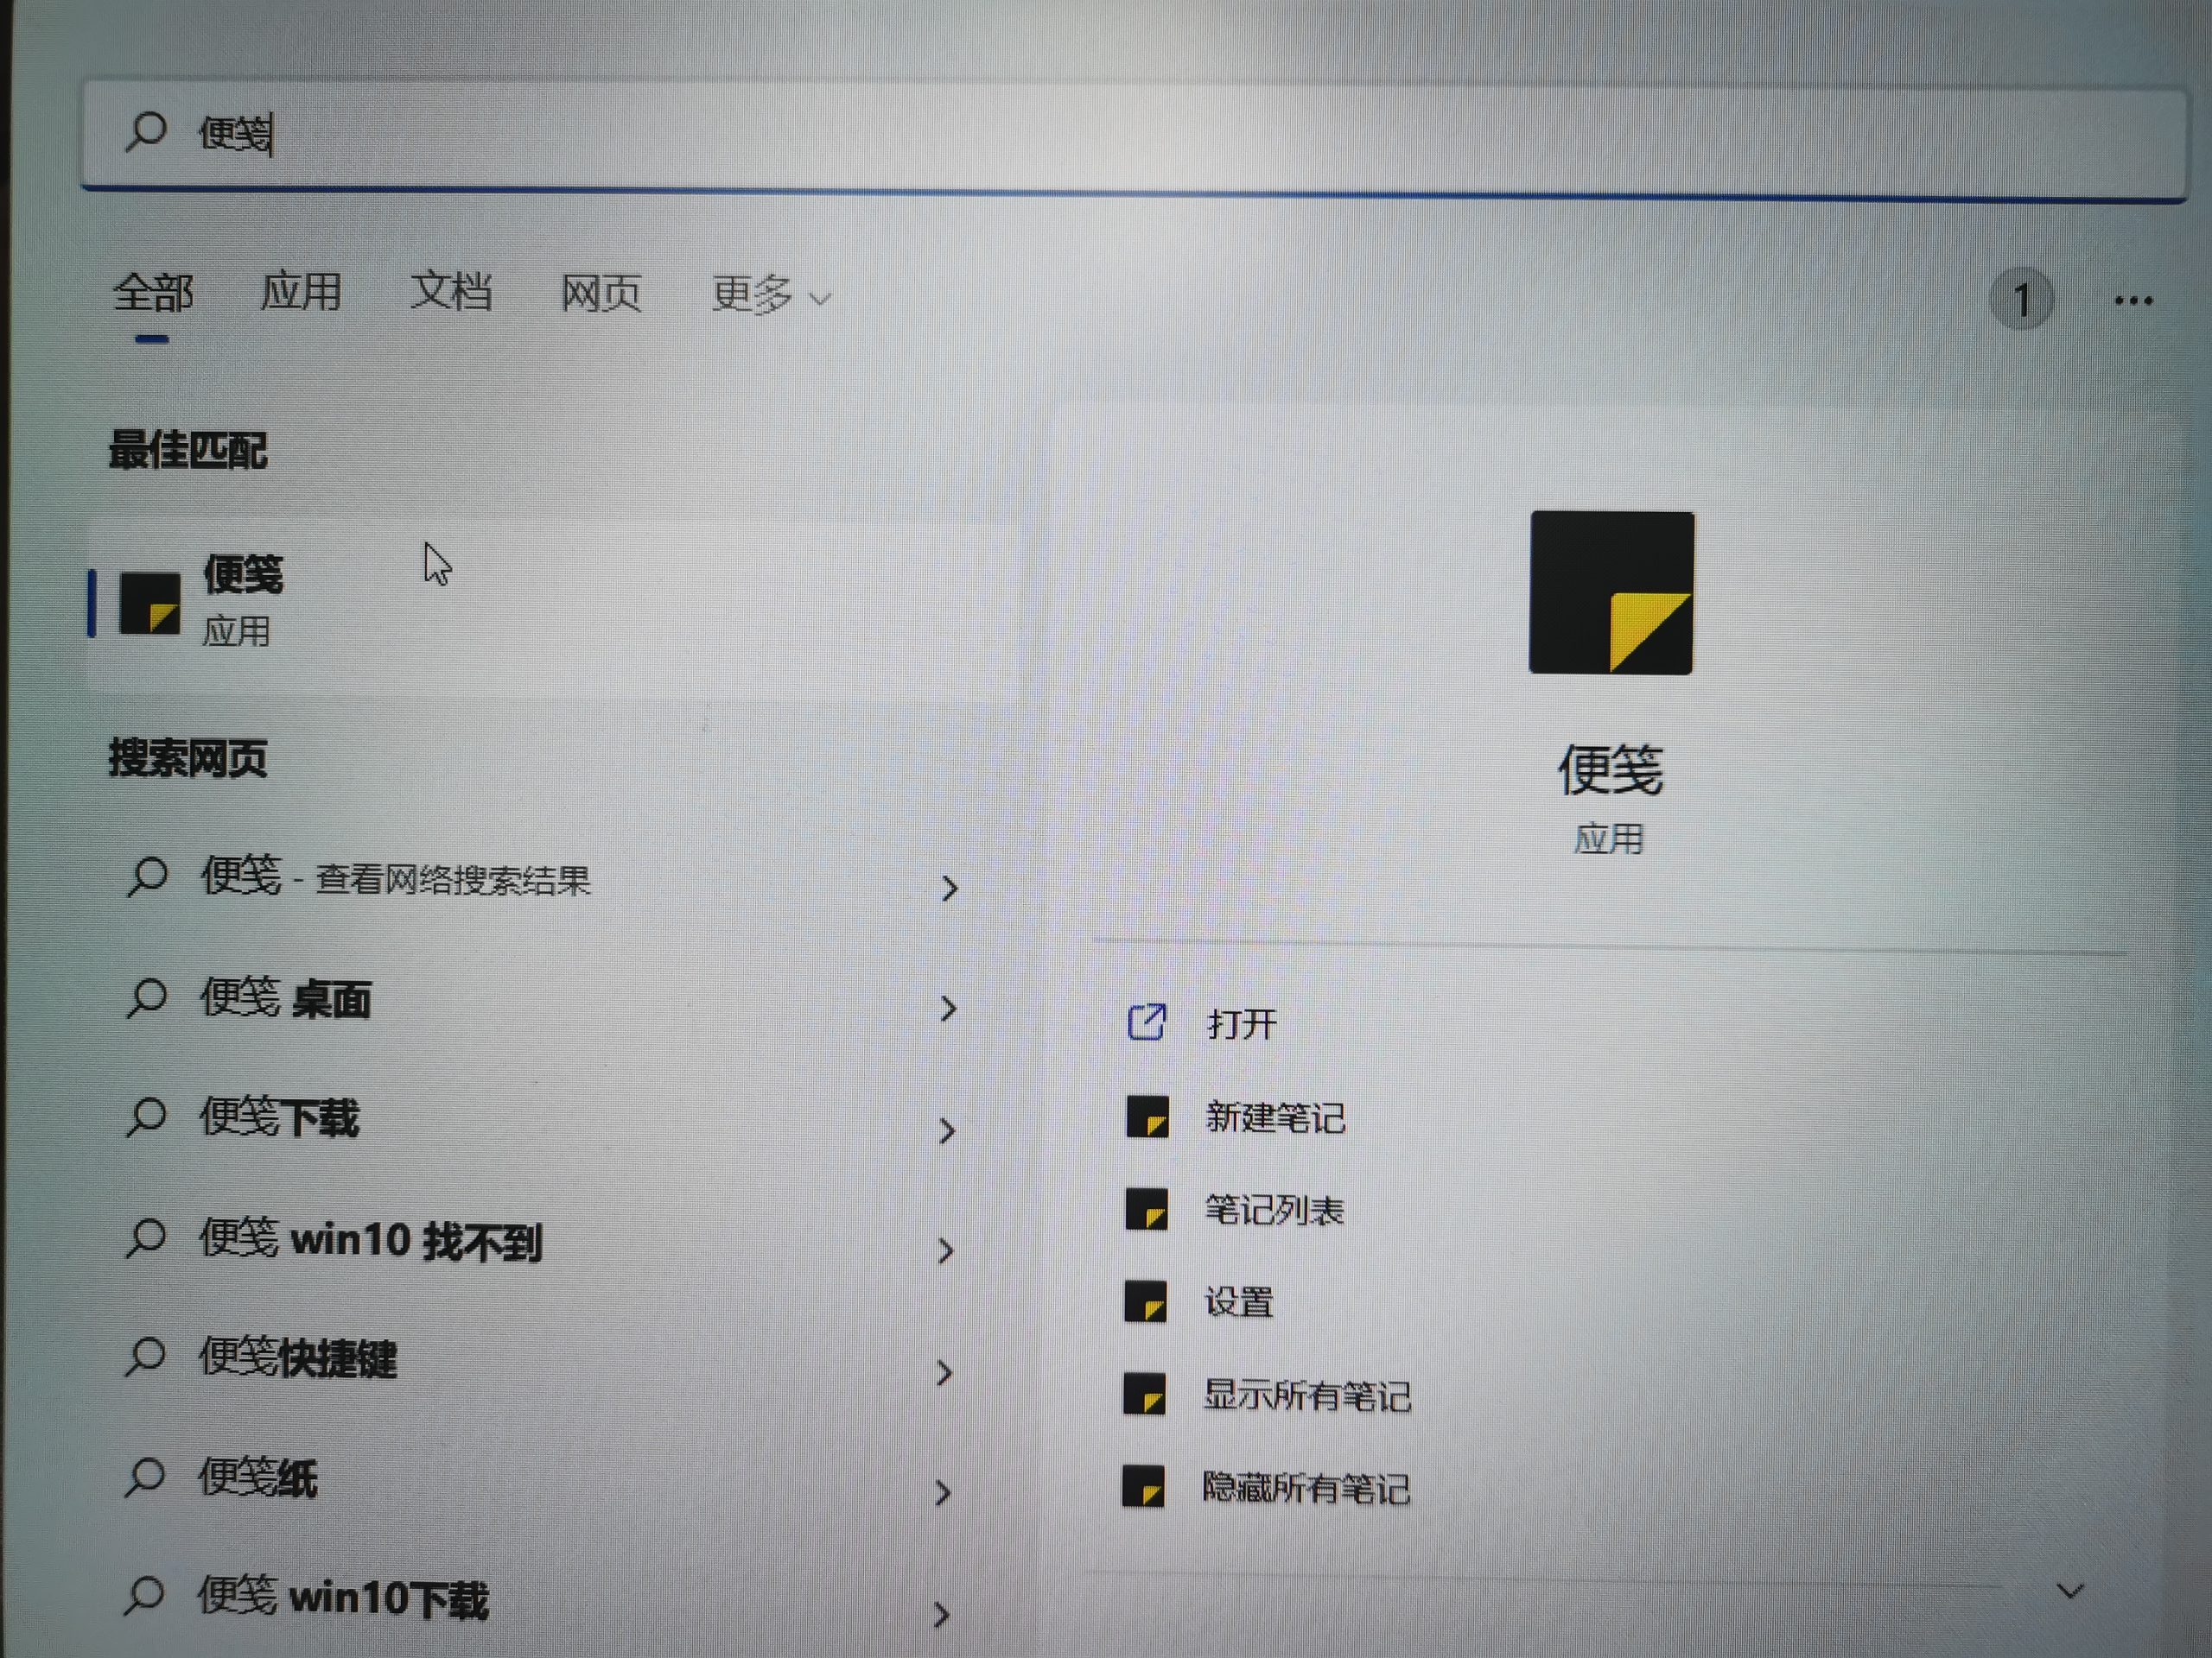Switch to the 文档 tab
Viewport: 2212px width, 1658px height.
tap(451, 292)
